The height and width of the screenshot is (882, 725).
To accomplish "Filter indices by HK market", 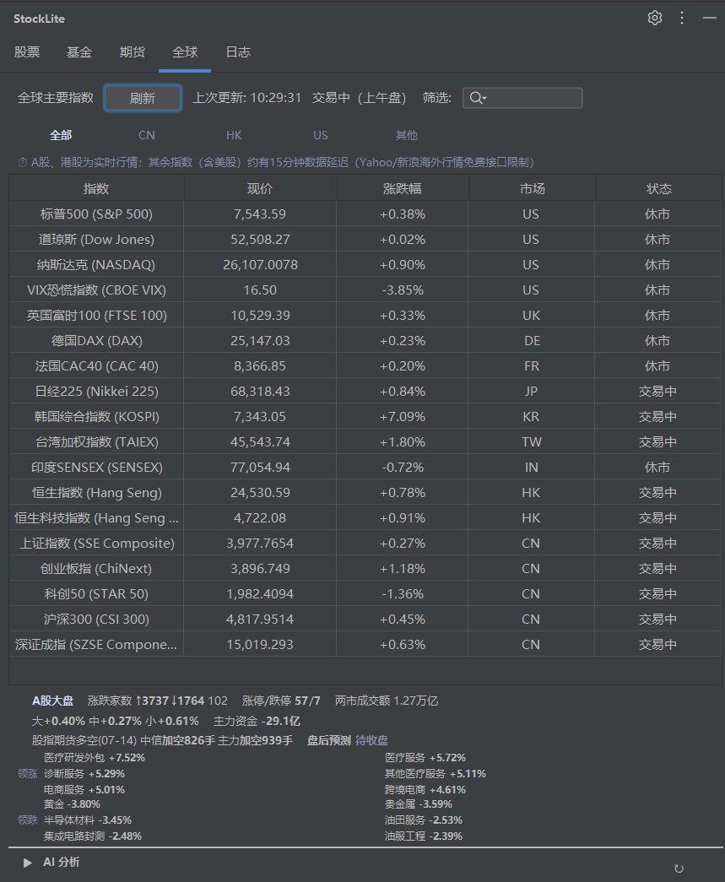I will pyautogui.click(x=234, y=135).
